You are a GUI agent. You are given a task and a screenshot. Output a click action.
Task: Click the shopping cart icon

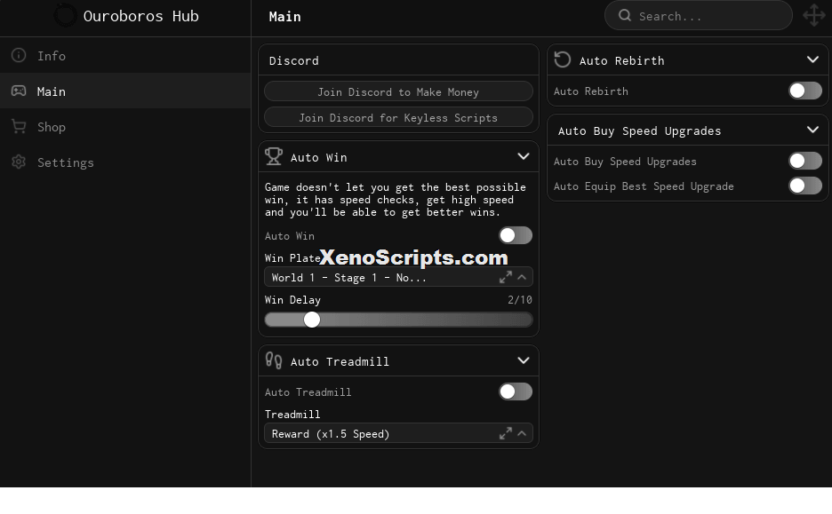click(19, 127)
